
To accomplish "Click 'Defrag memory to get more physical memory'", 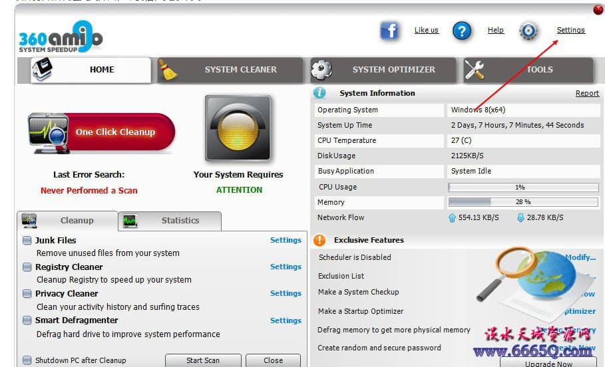I will (x=394, y=330).
